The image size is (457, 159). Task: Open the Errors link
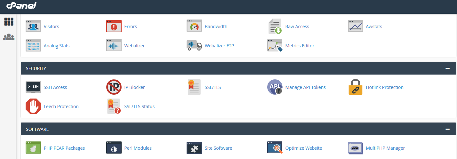[131, 27]
